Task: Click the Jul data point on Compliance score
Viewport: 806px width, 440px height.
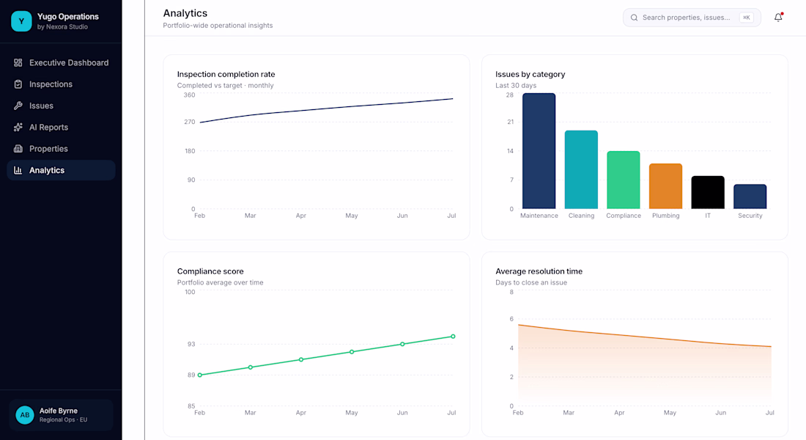Action: pos(453,337)
